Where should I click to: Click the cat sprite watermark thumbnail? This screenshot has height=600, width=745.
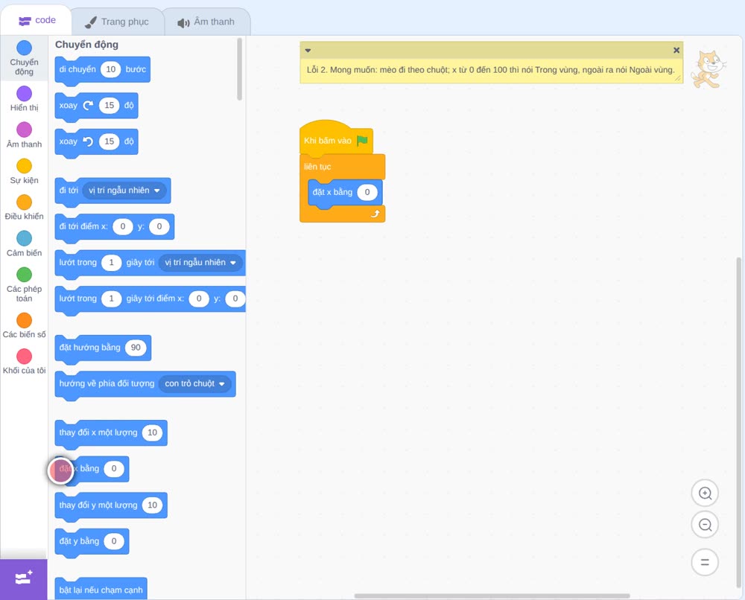pyautogui.click(x=708, y=69)
